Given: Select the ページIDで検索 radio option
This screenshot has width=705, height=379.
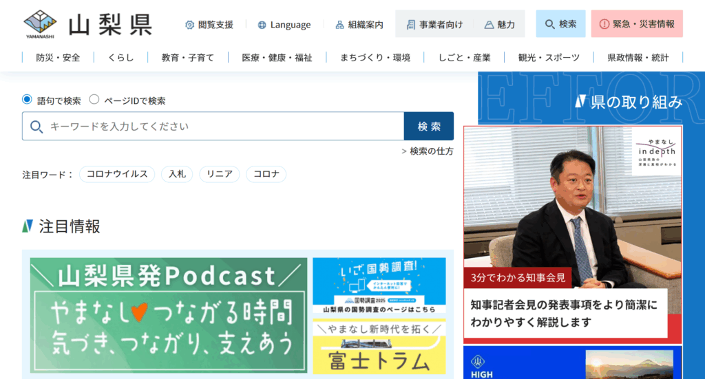Looking at the screenshot, I should point(94,100).
